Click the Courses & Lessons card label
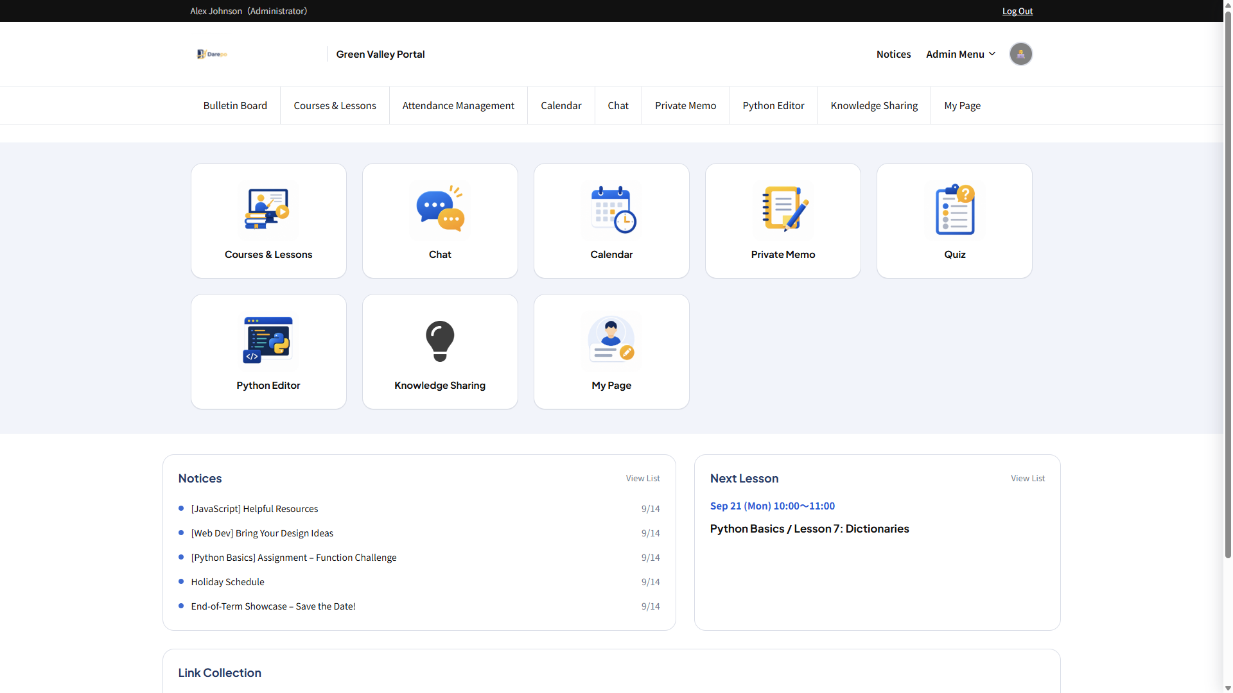Screen dimensions: 1233x693 [x=268, y=254]
